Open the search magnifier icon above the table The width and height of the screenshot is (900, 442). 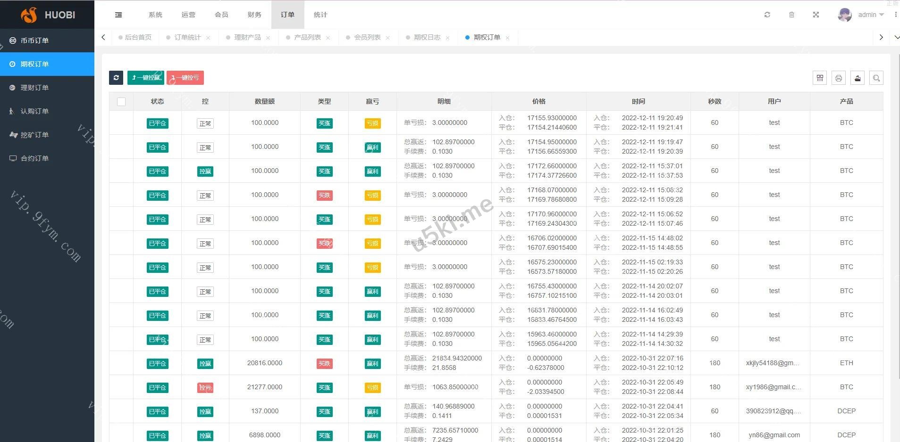[876, 78]
